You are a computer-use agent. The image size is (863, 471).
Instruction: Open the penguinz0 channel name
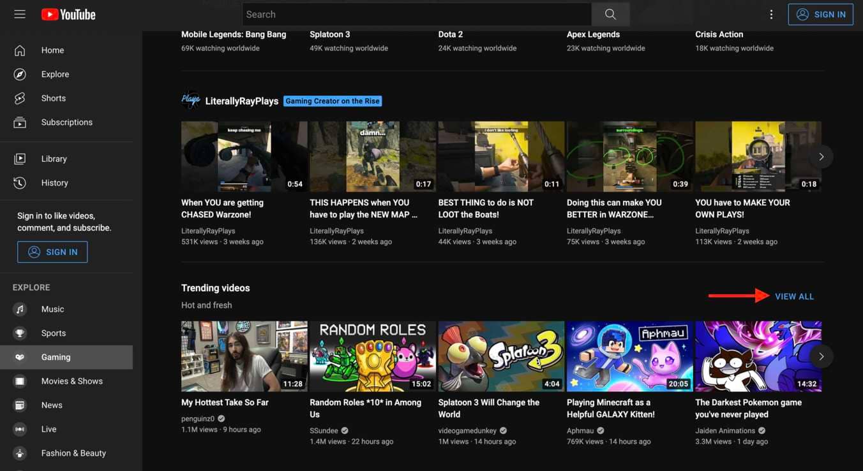pos(198,419)
